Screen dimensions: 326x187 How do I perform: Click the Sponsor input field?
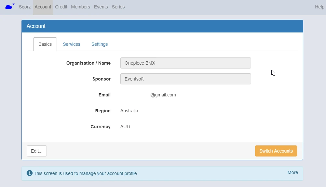point(186,79)
